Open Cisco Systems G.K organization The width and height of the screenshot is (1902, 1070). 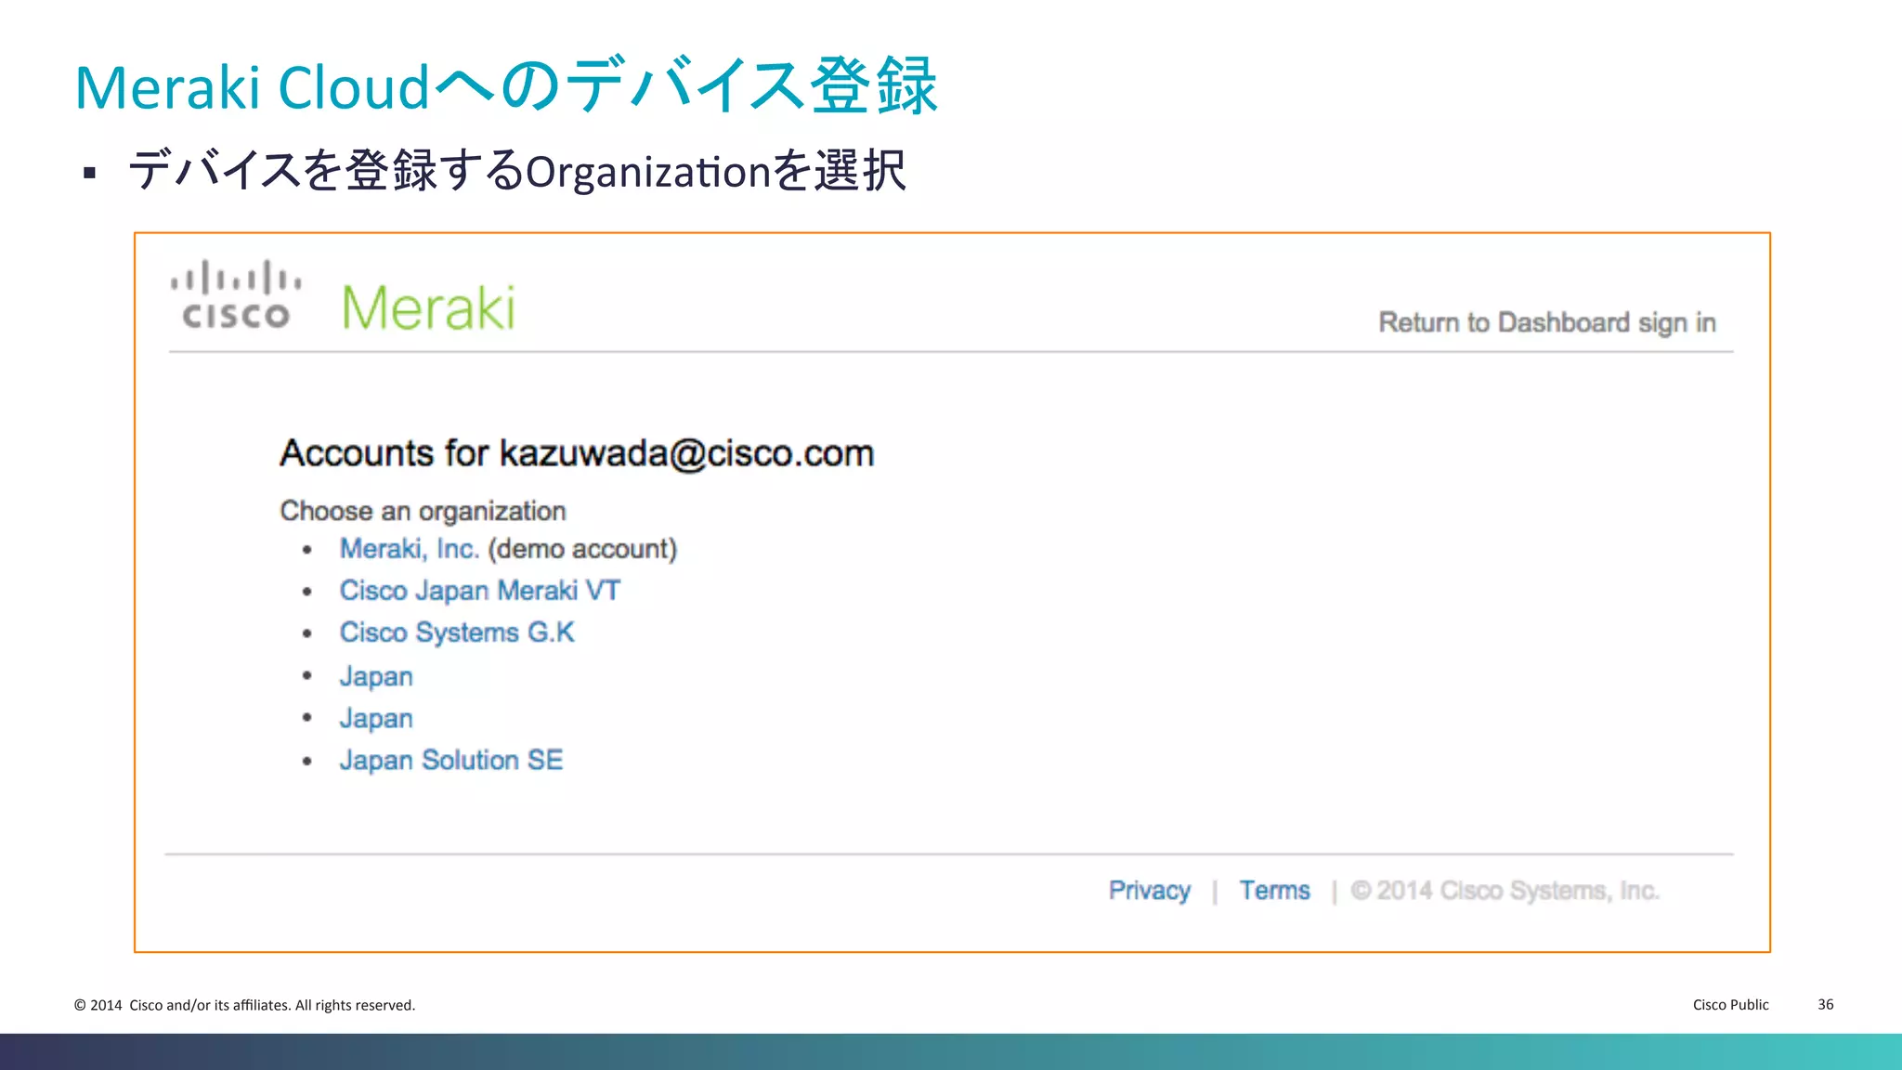pyautogui.click(x=457, y=633)
